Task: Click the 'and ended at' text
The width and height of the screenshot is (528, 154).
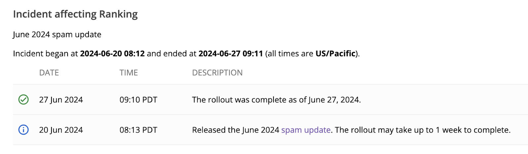Action: [x=171, y=54]
